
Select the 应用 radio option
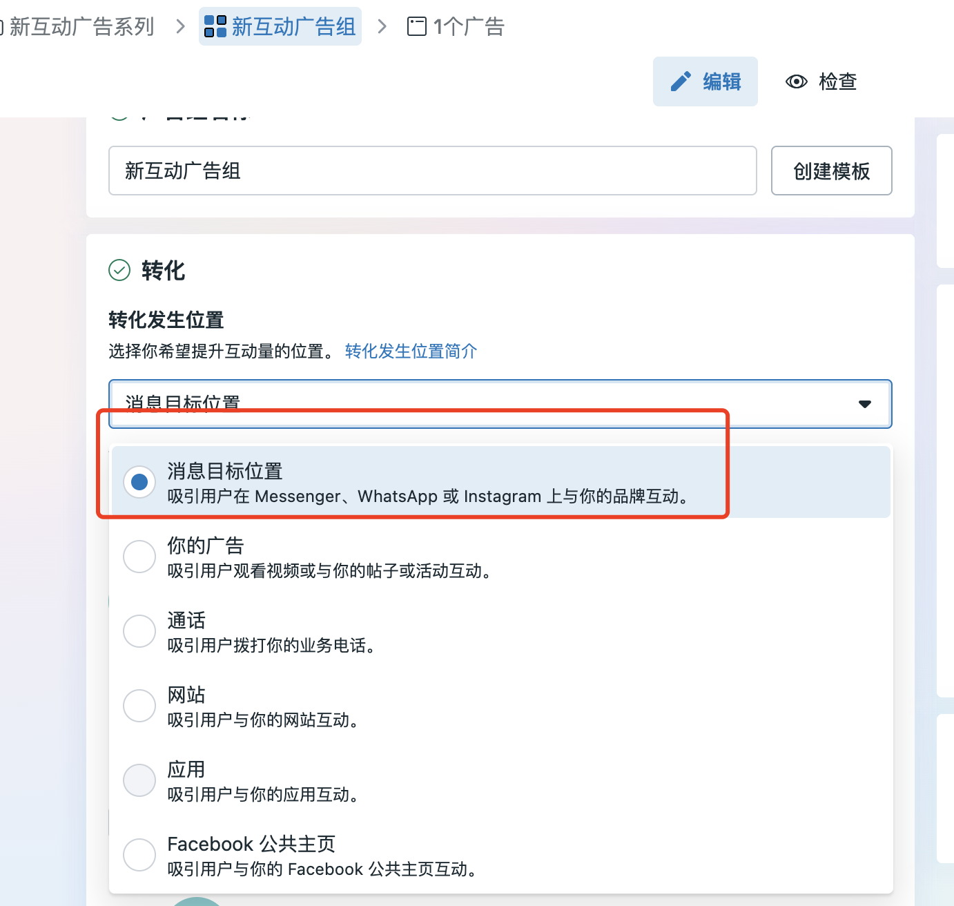pos(139,780)
